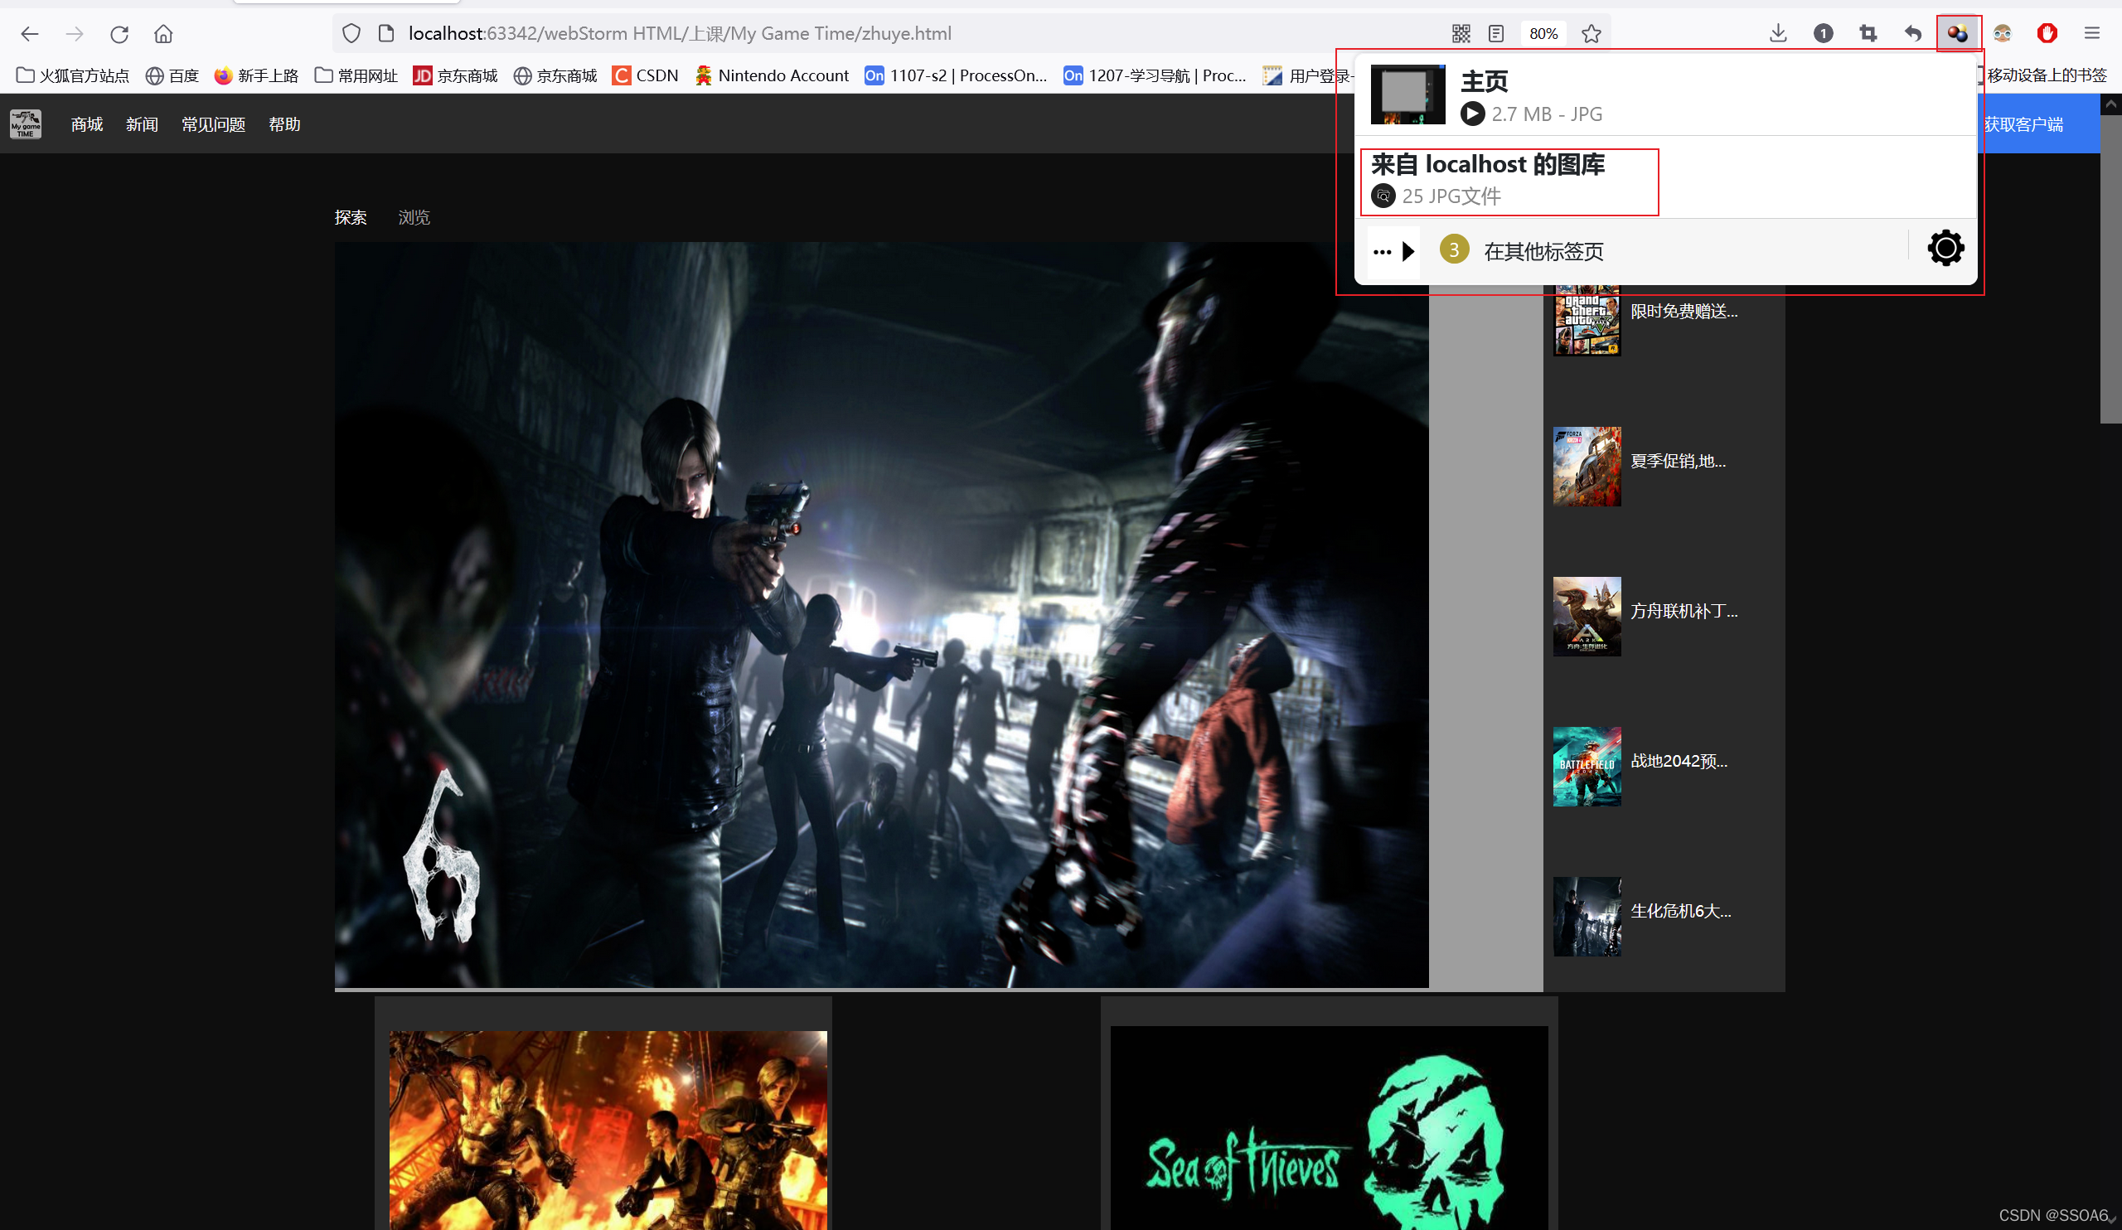Click the browser forward arrow
Screen dimensions: 2122x1230
[x=75, y=34]
